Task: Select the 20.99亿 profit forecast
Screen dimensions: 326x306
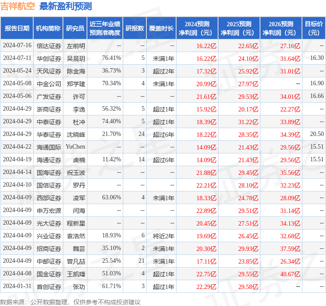Action: tap(206, 84)
